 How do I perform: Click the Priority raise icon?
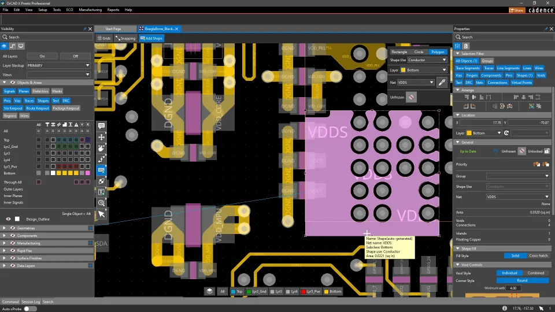coord(536,164)
